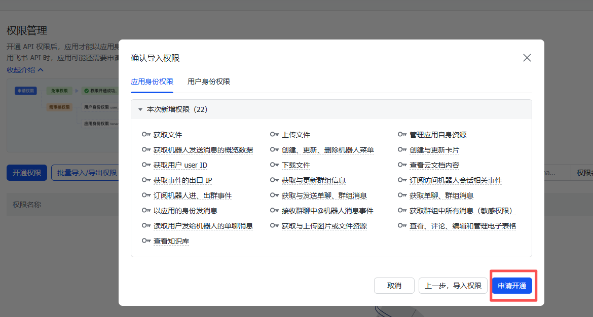Click the key icon beside 管理应用自身资源
The height and width of the screenshot is (317, 593).
point(403,134)
